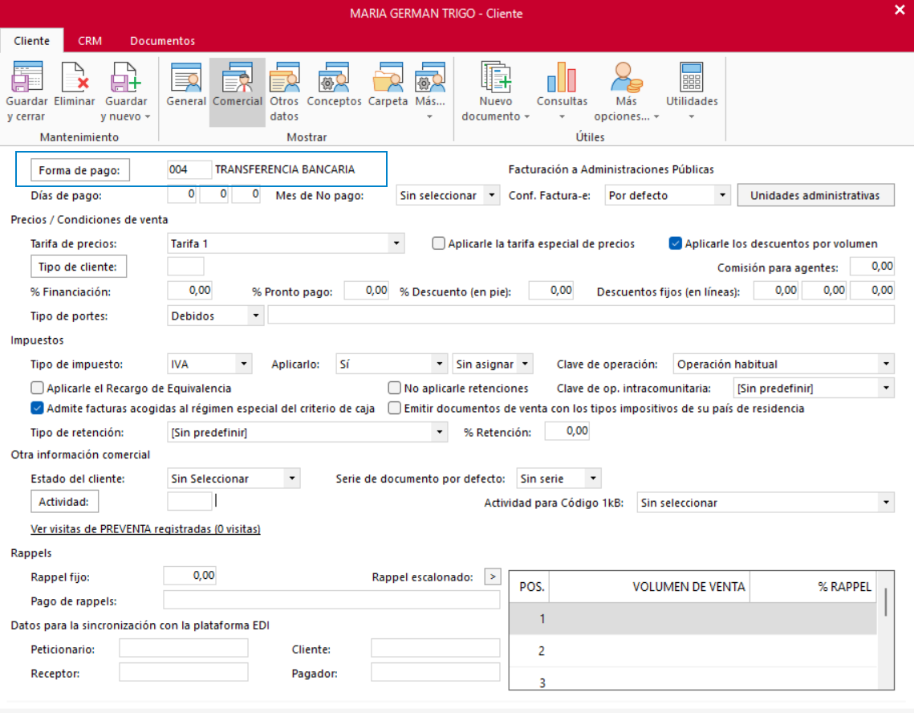Click VOLUMEN DE VENTA column header

[x=649, y=586]
